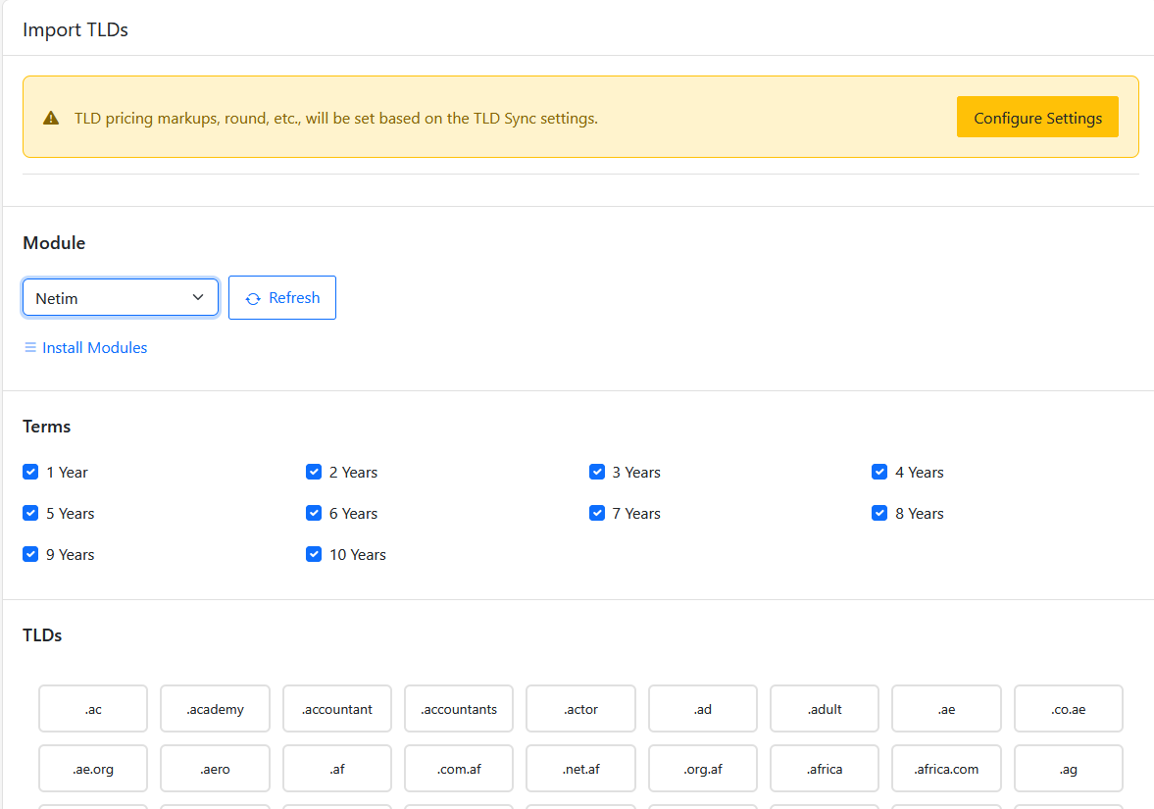Select the .af TLD tile

(x=337, y=769)
